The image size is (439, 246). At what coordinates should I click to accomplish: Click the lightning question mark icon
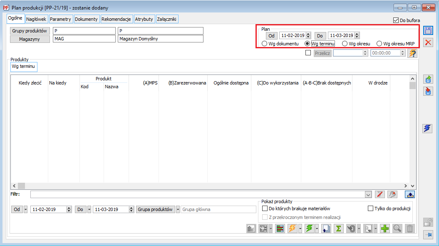pos(412,53)
